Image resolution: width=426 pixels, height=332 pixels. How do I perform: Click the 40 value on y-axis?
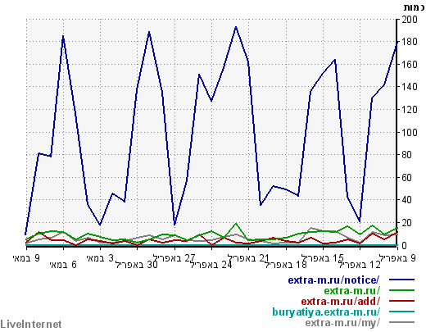(407, 200)
